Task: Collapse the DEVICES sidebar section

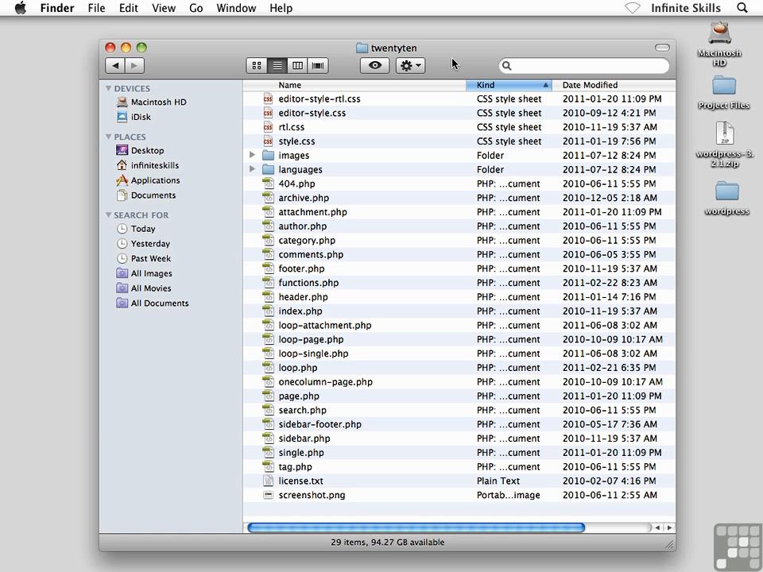Action: (108, 88)
